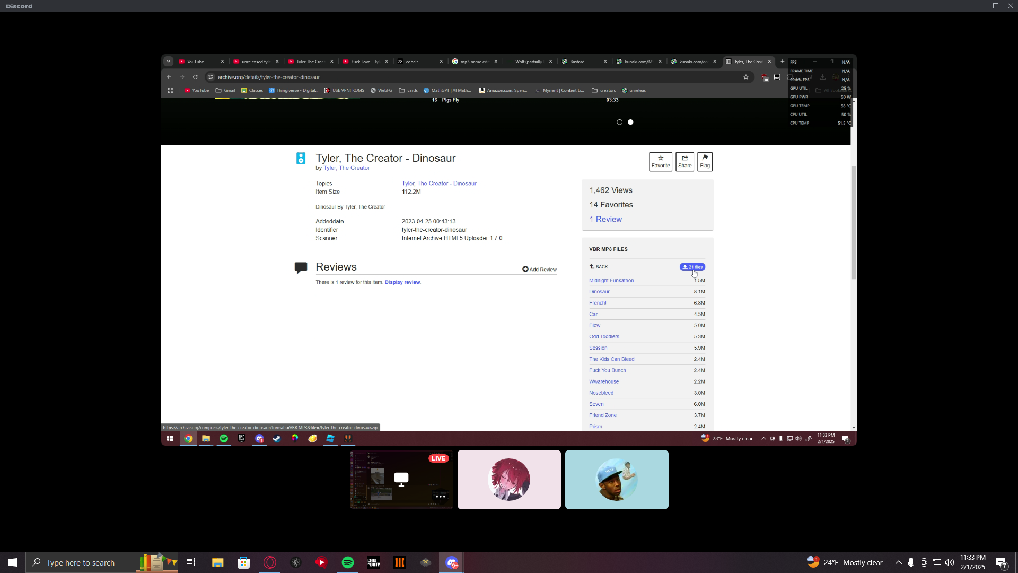Click the Share icon button

pos(684,161)
